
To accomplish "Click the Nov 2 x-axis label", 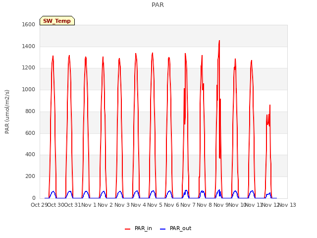I will (x=105, y=205).
